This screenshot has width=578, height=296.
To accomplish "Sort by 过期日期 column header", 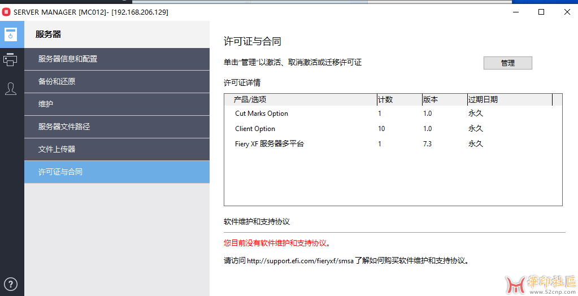I will click(x=510, y=99).
